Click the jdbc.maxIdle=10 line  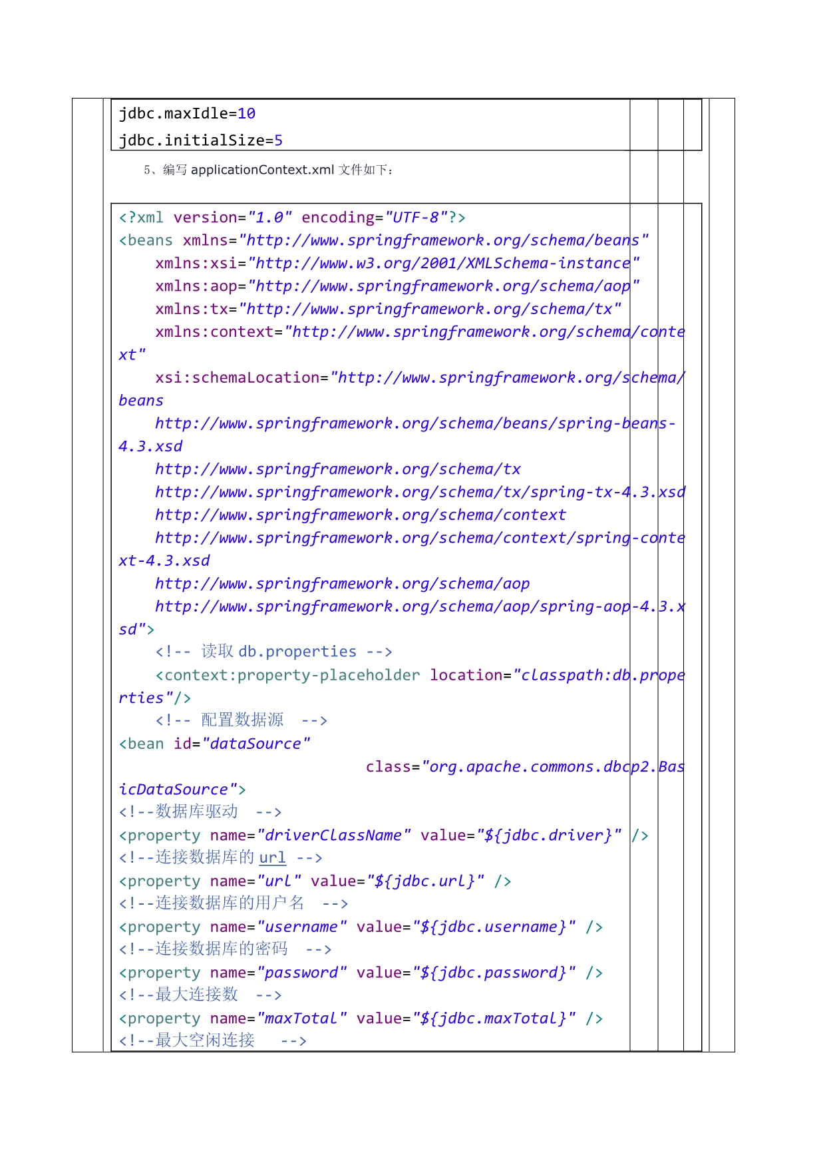tap(187, 114)
